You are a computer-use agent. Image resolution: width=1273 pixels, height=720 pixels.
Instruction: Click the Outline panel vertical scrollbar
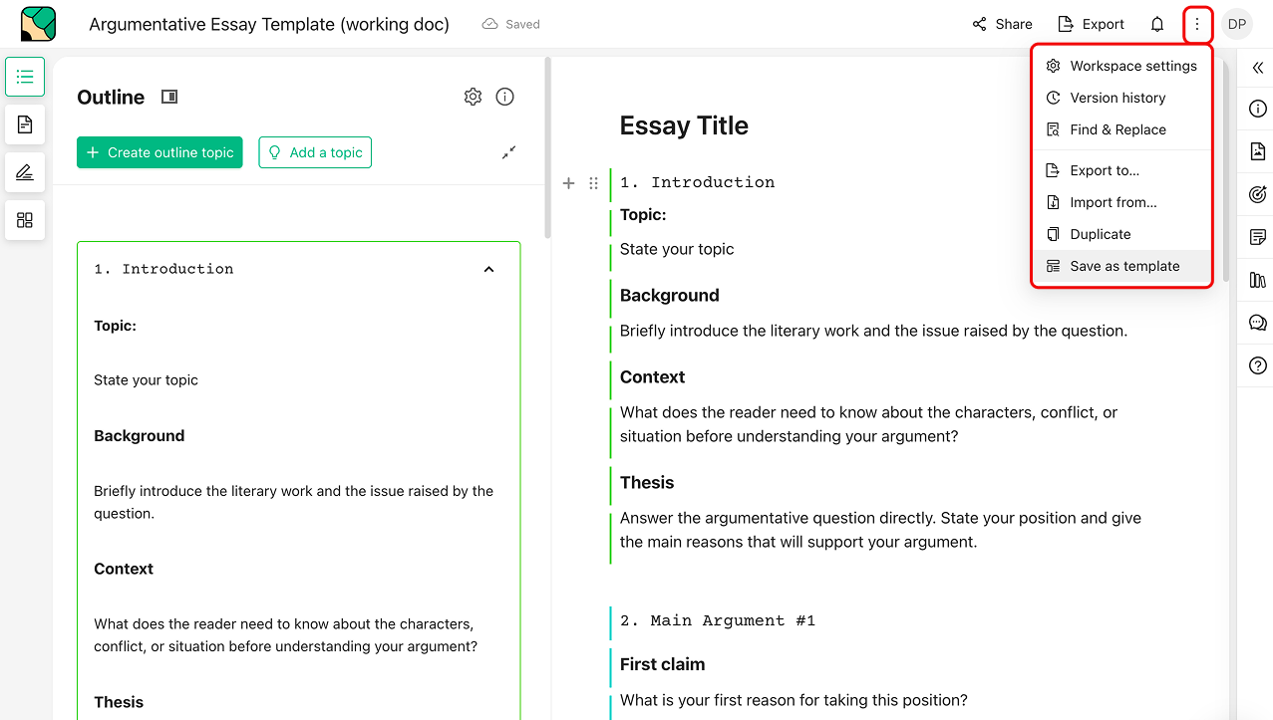tap(547, 147)
